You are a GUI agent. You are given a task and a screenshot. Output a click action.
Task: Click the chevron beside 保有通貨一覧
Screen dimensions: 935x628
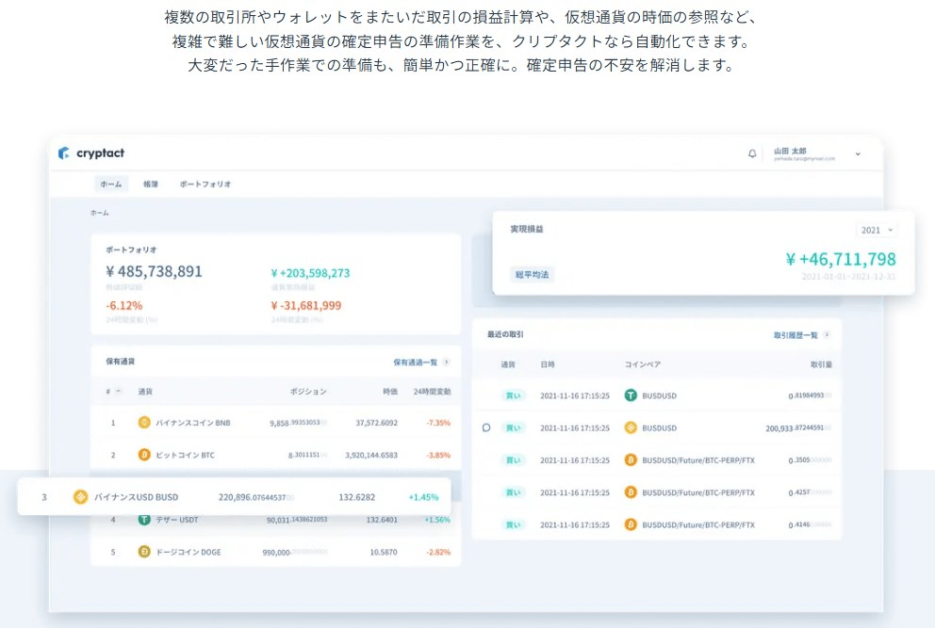446,362
